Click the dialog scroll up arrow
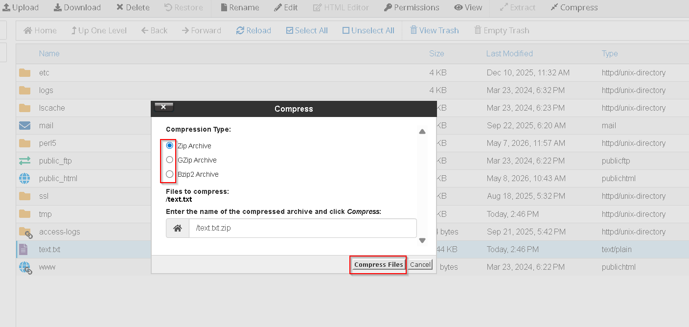Viewport: 689px width, 327px height. coord(422,131)
